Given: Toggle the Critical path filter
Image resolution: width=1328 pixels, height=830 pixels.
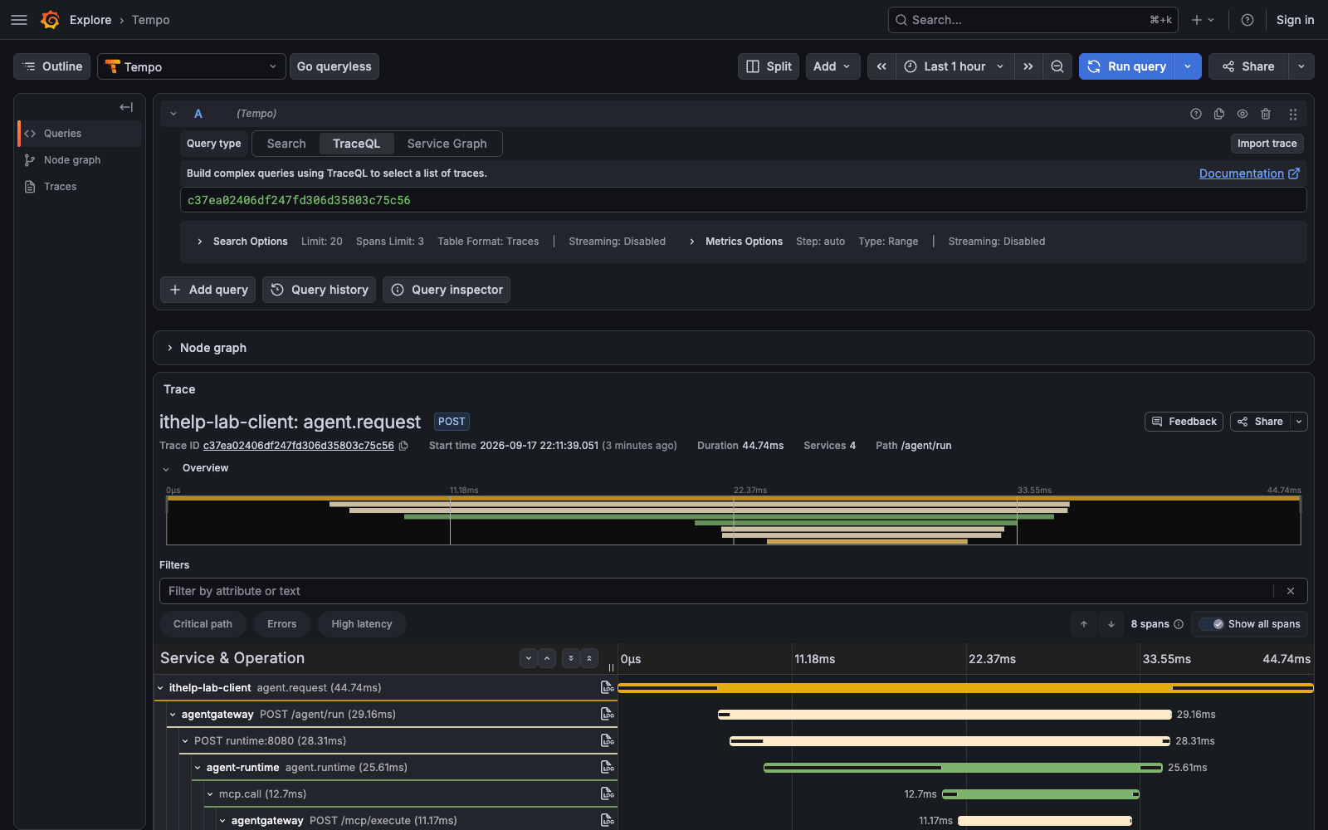Looking at the screenshot, I should (x=203, y=624).
